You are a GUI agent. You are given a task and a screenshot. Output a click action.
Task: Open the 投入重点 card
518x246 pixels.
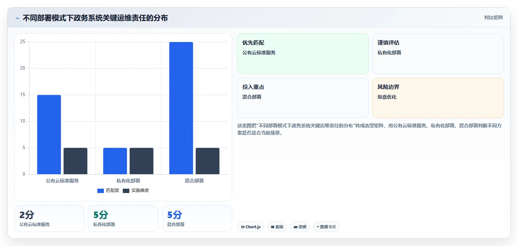coord(303,98)
